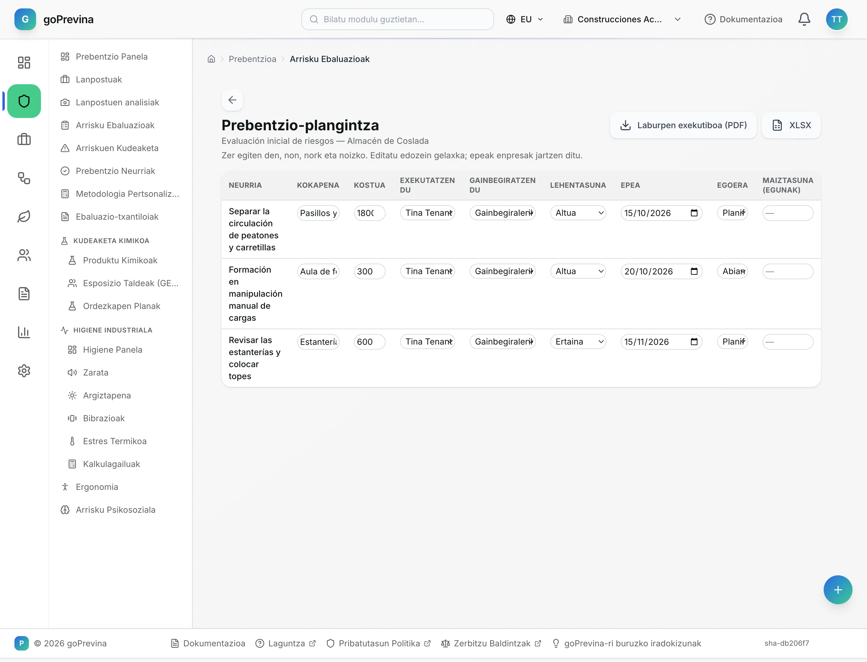Open the leaf environment module icon

pyautogui.click(x=24, y=217)
